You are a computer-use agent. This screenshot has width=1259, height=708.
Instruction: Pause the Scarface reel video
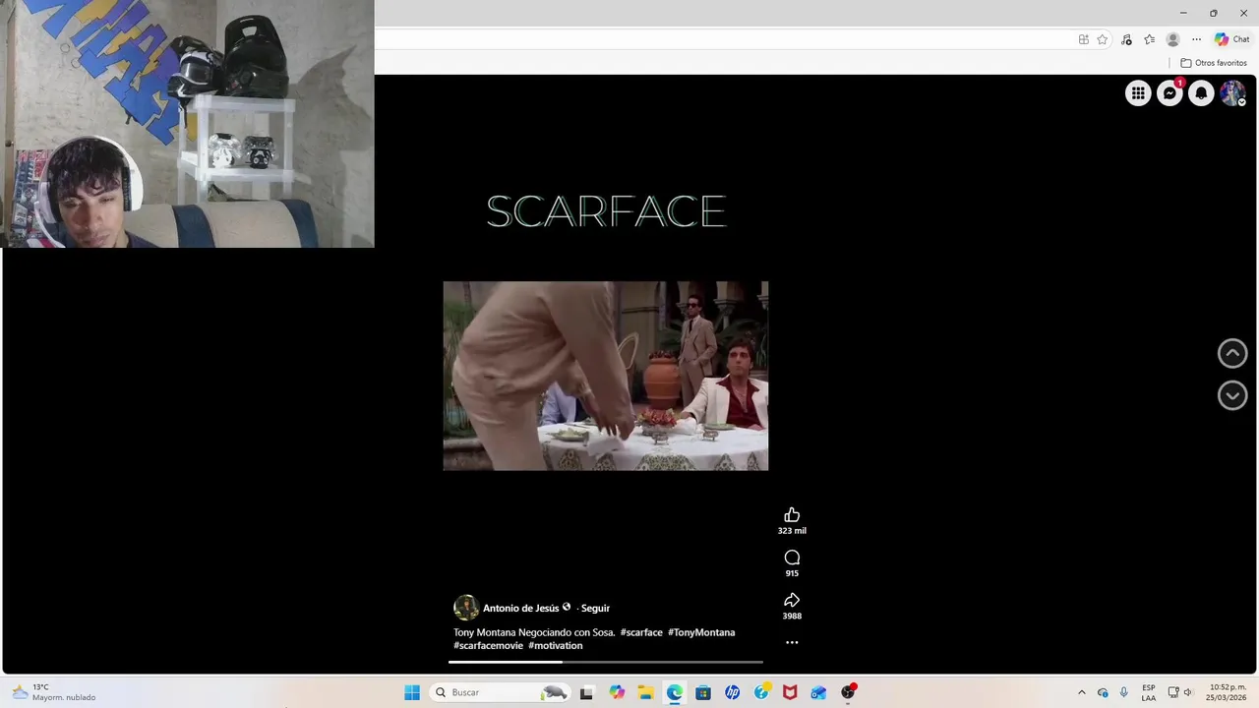pyautogui.click(x=606, y=376)
